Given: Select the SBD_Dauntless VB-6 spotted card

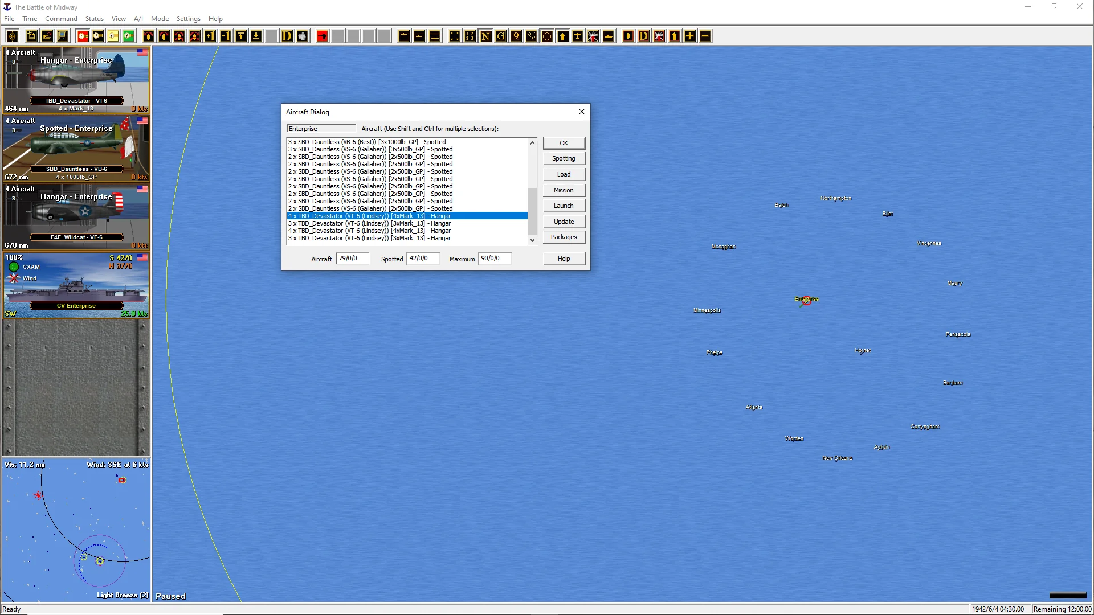Looking at the screenshot, I should 76,149.
